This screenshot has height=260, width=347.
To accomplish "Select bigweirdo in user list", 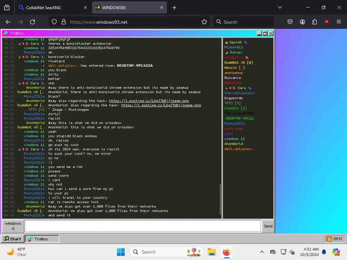I will click(233, 98).
